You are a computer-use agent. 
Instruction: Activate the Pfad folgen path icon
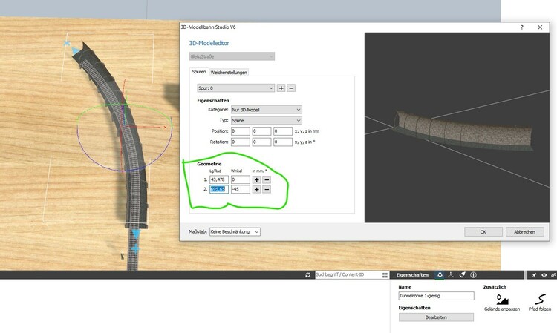point(535,300)
